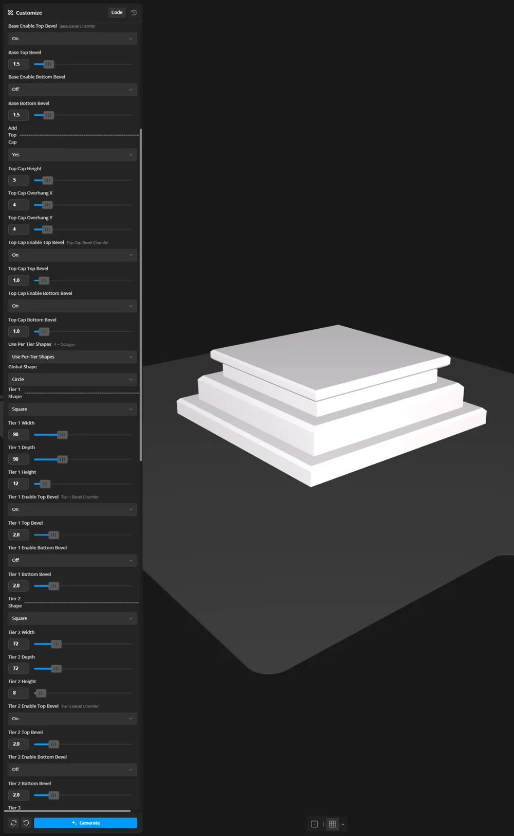Viewport: 514px width, 836px height.
Task: Open Tier 2 Shape Square dropdown
Action: pos(72,618)
